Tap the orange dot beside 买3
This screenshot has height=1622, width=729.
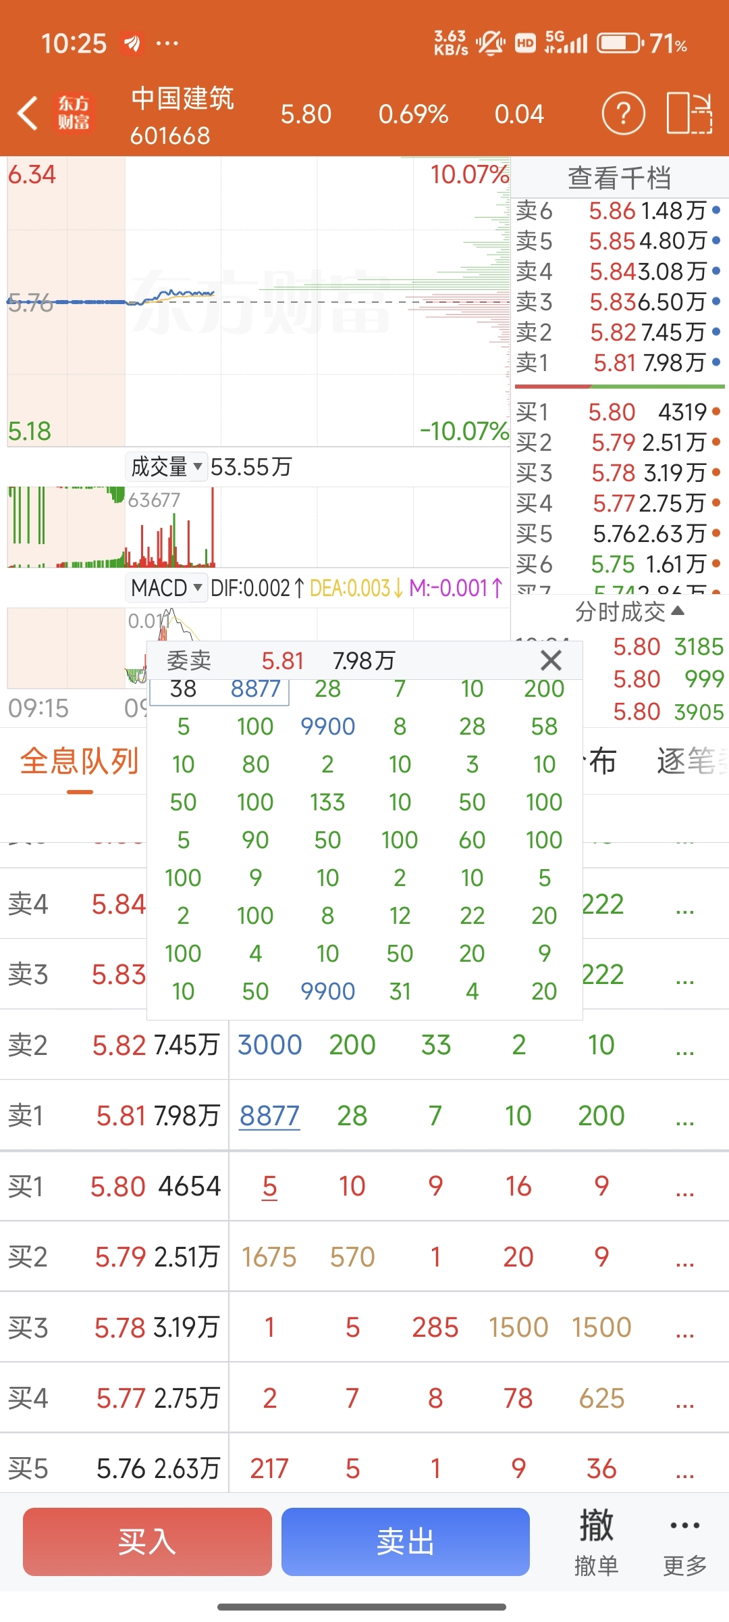[x=716, y=472]
